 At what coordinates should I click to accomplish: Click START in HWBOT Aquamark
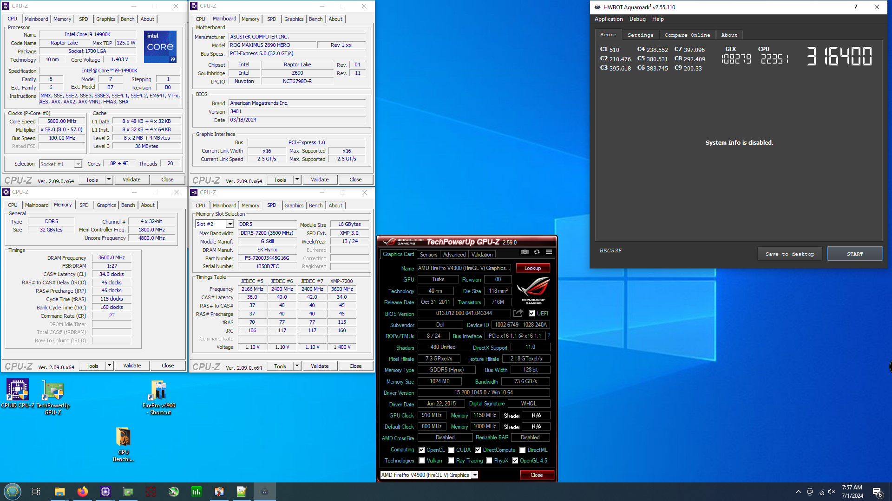pos(855,254)
